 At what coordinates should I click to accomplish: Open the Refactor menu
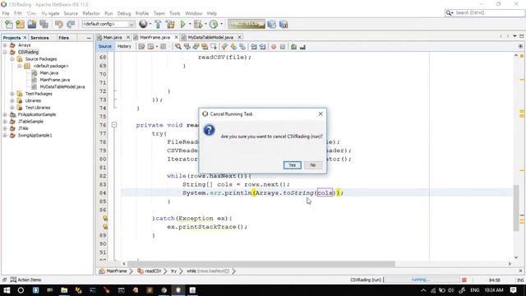(91, 13)
